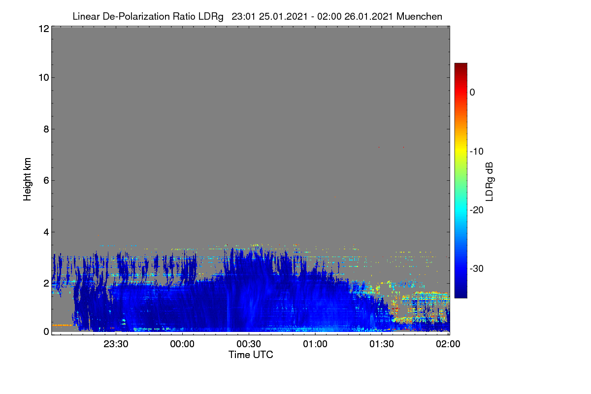Click the '00:30' time tick label
Image resolution: width=591 pixels, height=394 pixels.
pos(249,344)
